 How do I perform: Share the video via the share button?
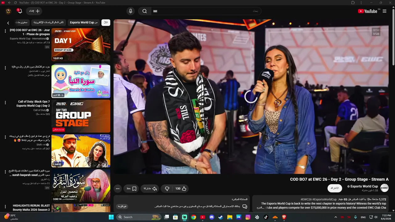(x=150, y=189)
